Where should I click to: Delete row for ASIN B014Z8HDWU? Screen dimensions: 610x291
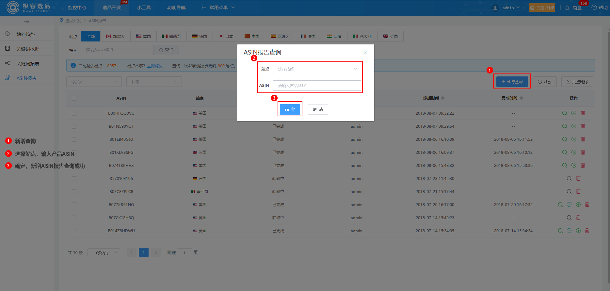pyautogui.click(x=587, y=231)
